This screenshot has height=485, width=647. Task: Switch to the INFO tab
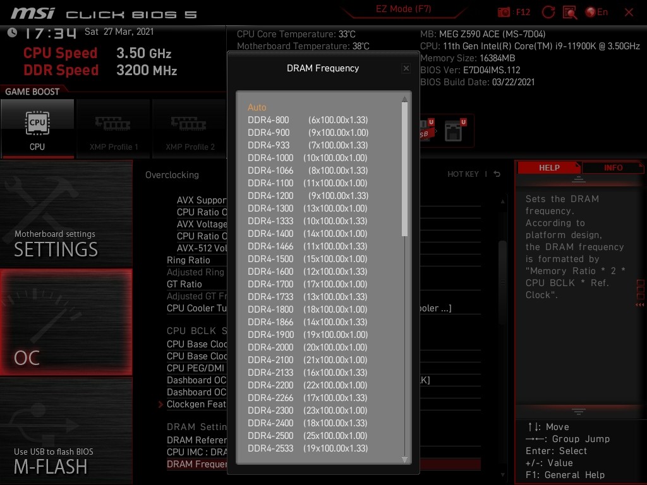pyautogui.click(x=612, y=167)
